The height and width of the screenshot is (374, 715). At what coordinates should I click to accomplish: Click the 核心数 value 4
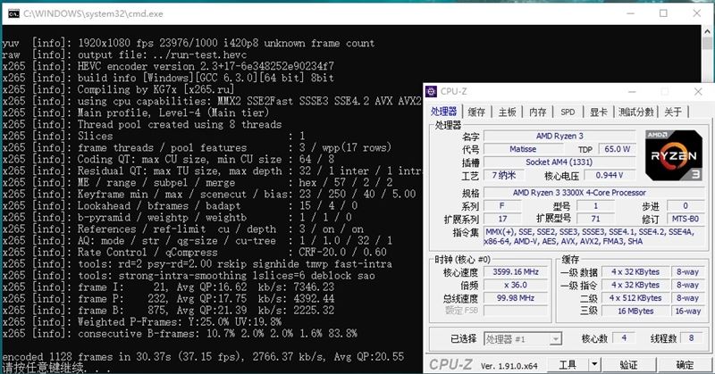[x=624, y=338]
